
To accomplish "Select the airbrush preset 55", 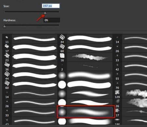I will (130, 76).
